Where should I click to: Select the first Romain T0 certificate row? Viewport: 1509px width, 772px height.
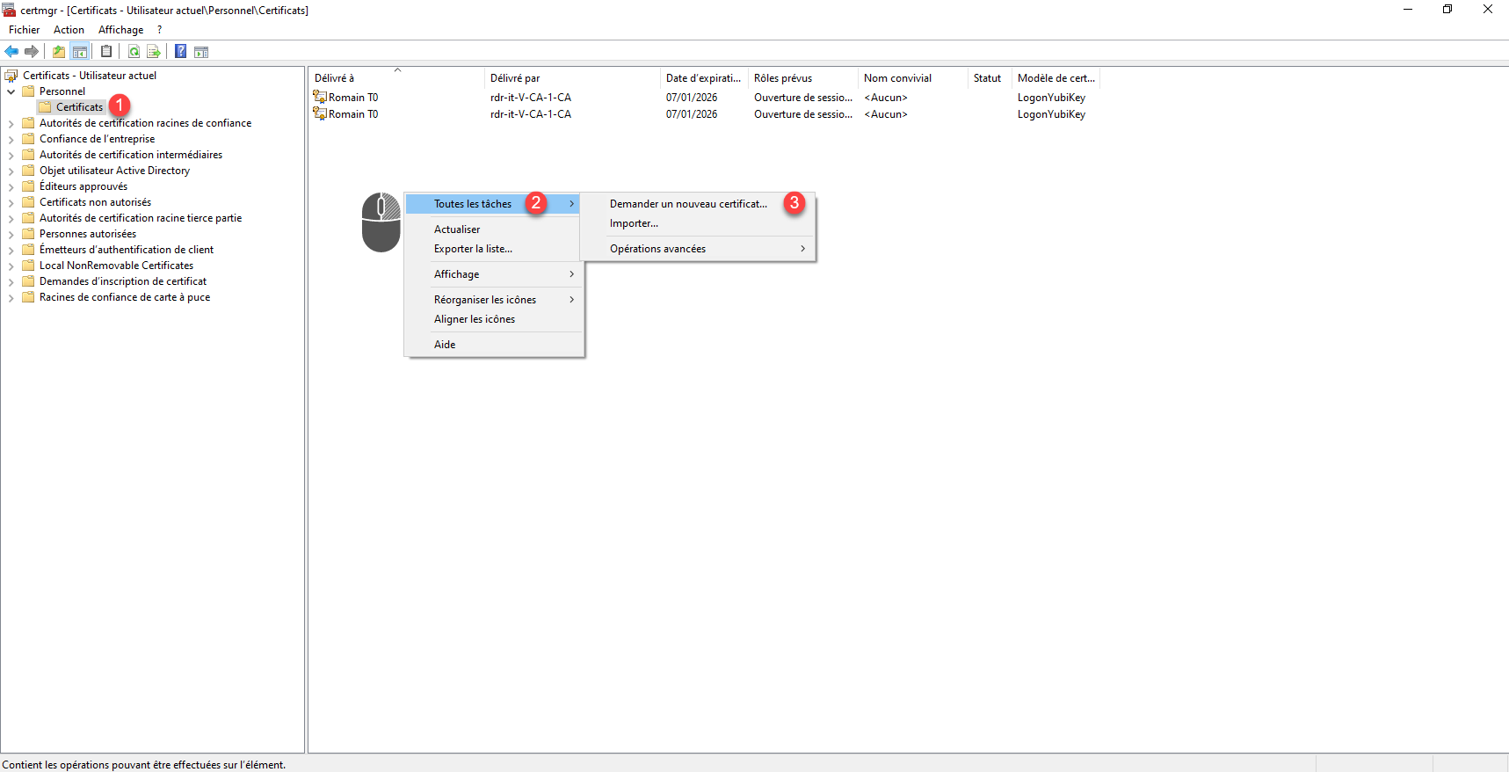coord(353,98)
